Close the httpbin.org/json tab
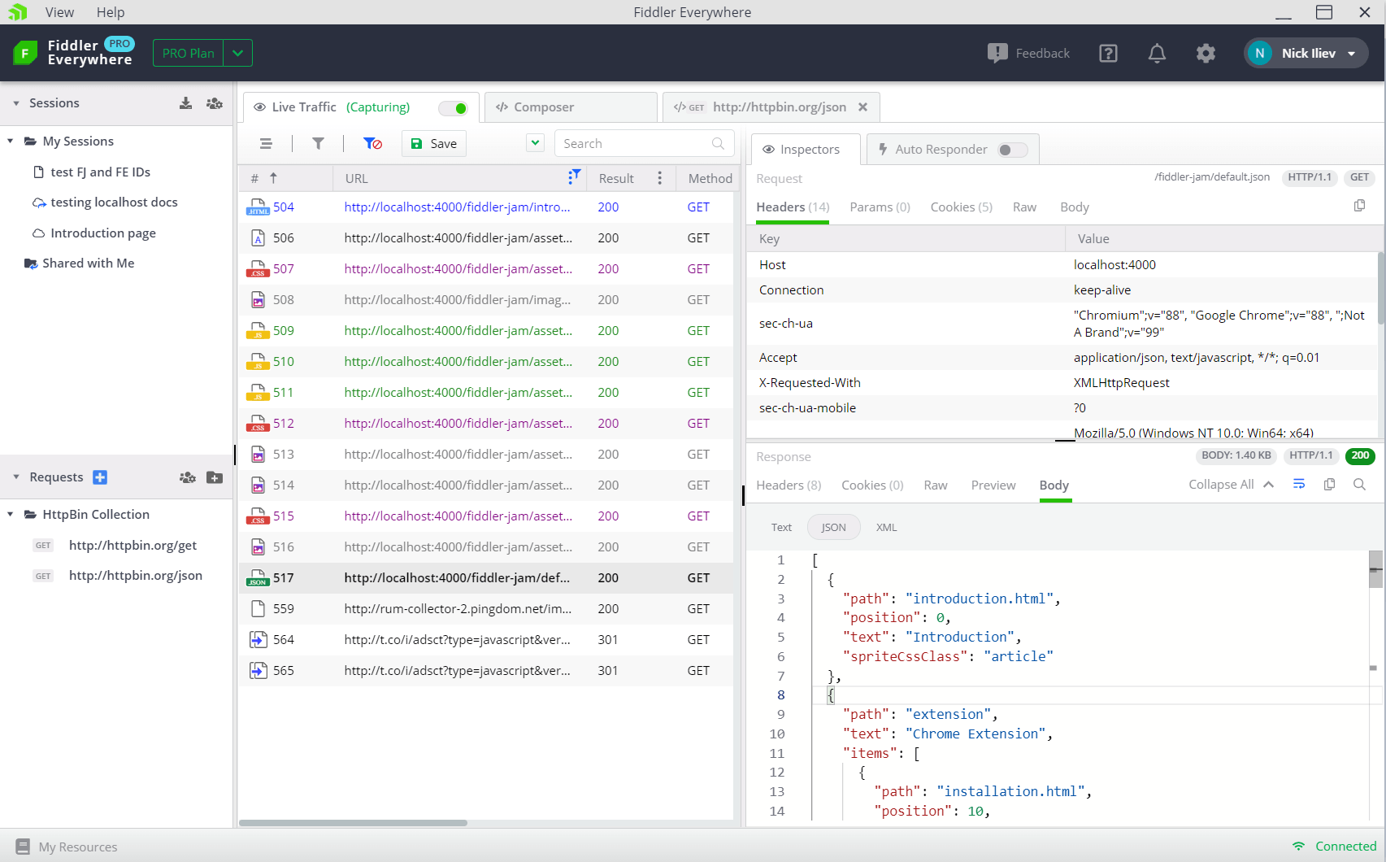Viewport: 1386px width, 862px height. click(x=863, y=107)
